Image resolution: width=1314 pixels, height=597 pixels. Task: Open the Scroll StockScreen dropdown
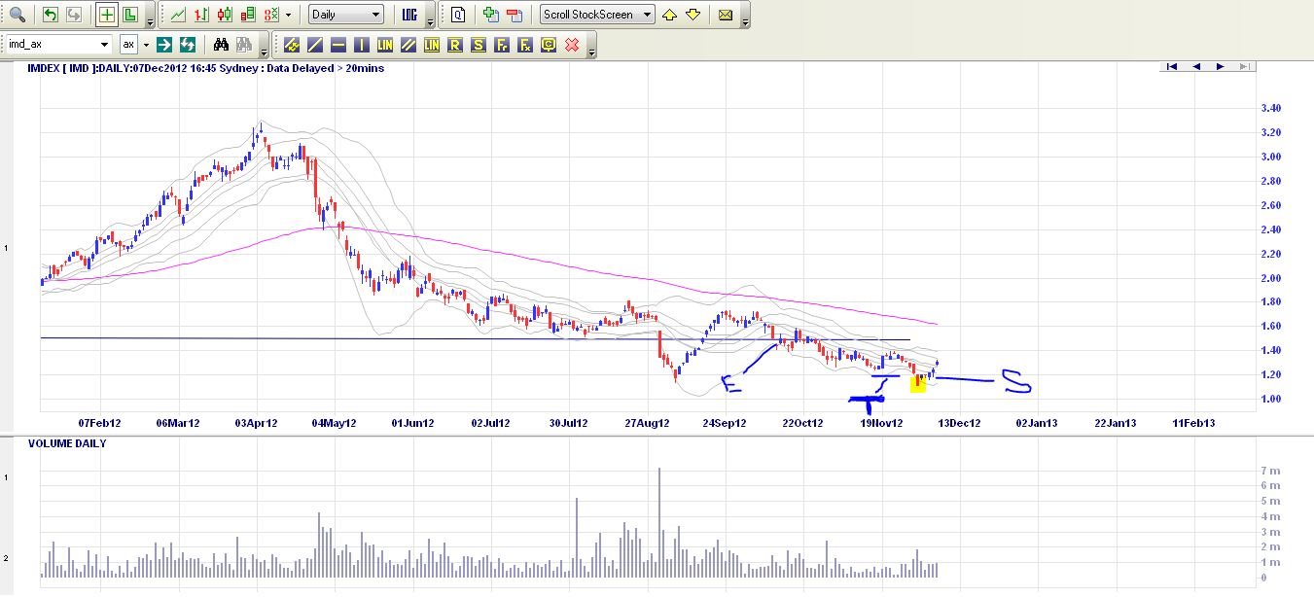click(x=597, y=15)
